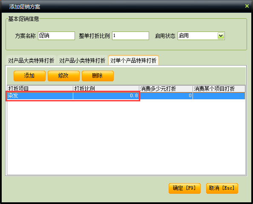Select the 染发 row in the table
This screenshot has height=204, width=253.
pyautogui.click(x=126, y=95)
